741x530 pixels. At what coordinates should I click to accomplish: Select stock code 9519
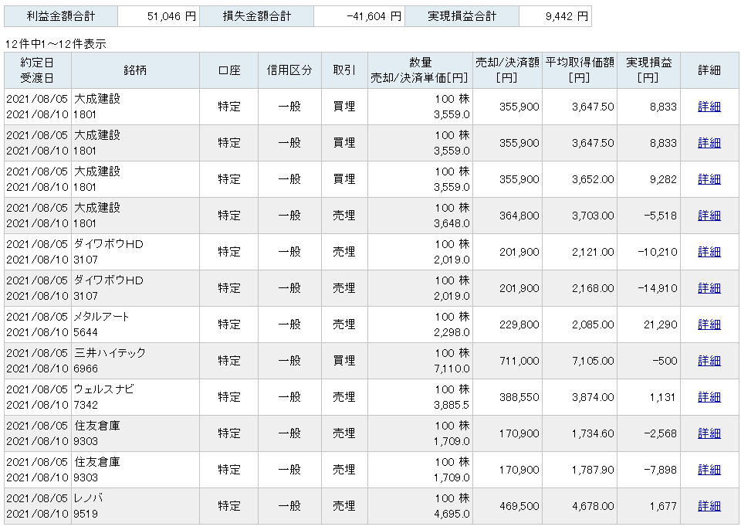86,514
